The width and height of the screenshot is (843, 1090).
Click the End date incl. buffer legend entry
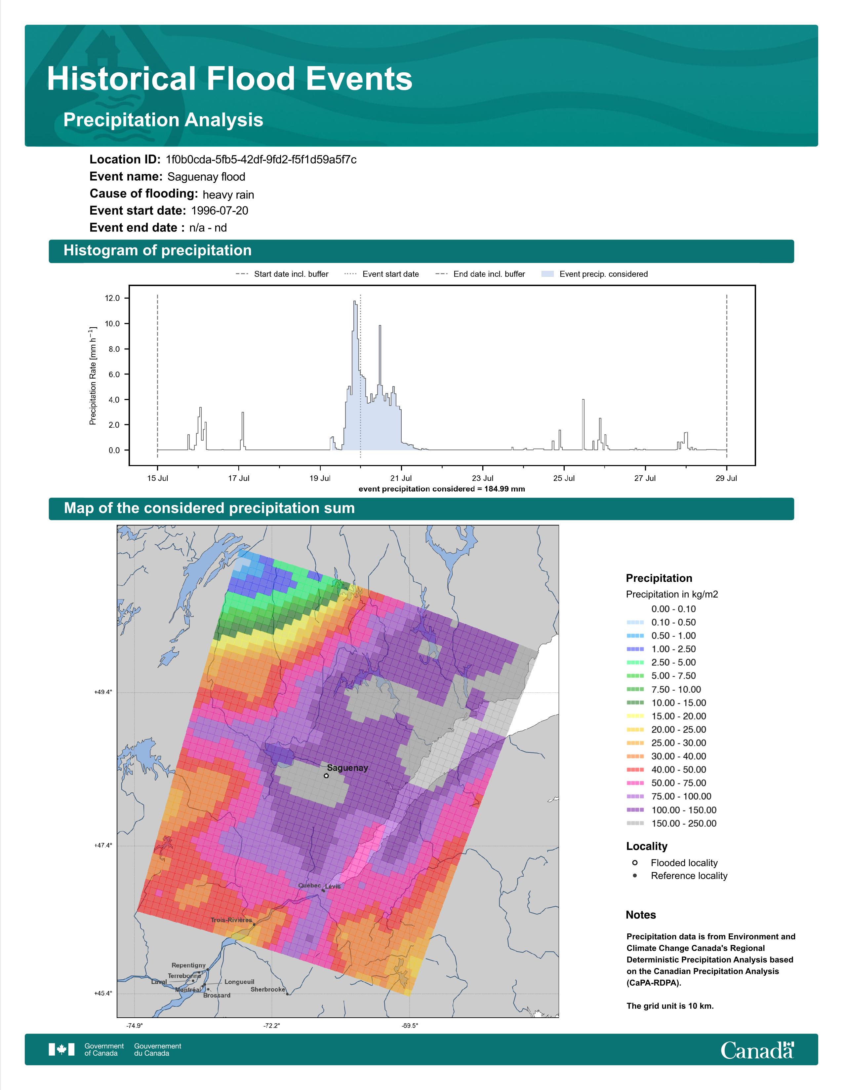coord(480,274)
